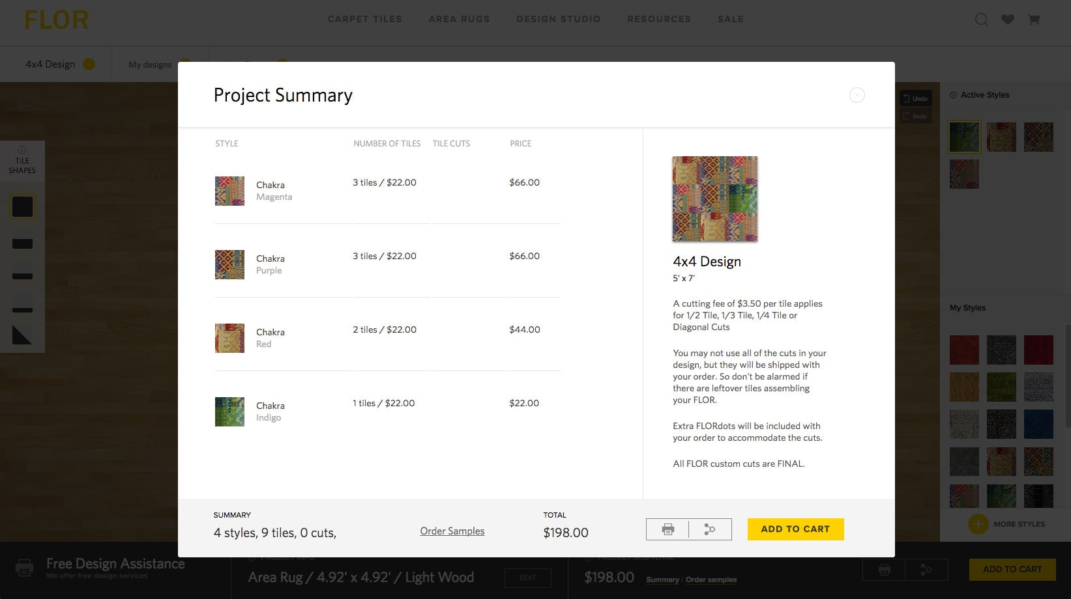Screen dimensions: 1071x599
Task: Click the Chakra Purple tile thumbnail
Action: coord(229,264)
